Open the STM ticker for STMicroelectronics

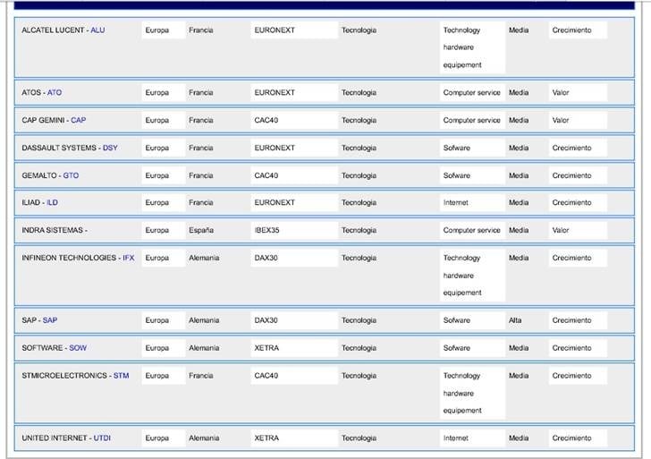pyautogui.click(x=122, y=376)
